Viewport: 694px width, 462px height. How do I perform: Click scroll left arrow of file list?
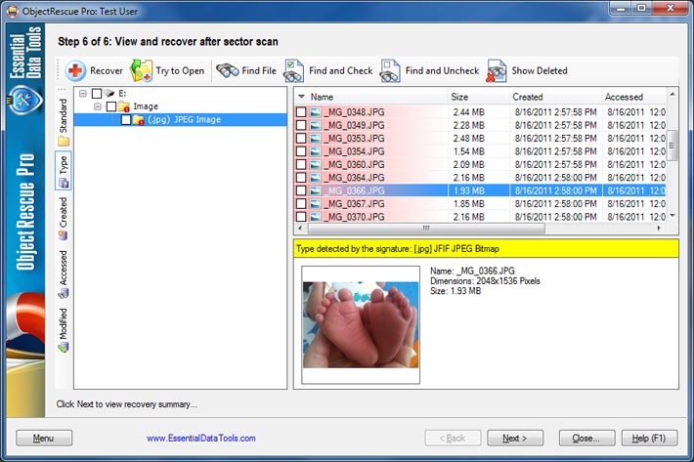tap(300, 229)
